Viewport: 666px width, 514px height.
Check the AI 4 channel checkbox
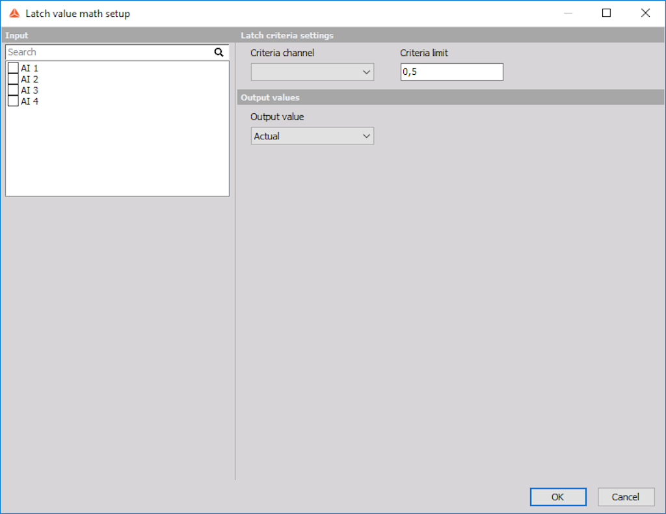13,101
